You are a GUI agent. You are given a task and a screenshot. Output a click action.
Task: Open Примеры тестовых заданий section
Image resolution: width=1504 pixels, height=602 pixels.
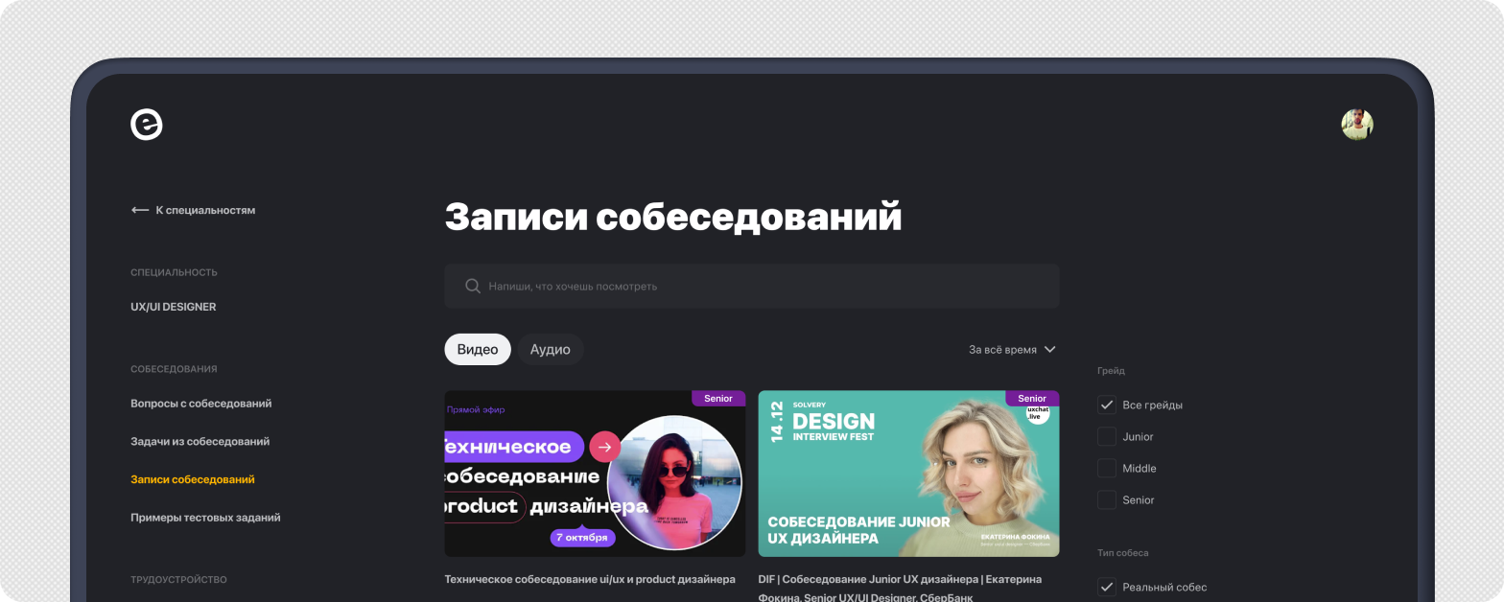pyautogui.click(x=205, y=518)
